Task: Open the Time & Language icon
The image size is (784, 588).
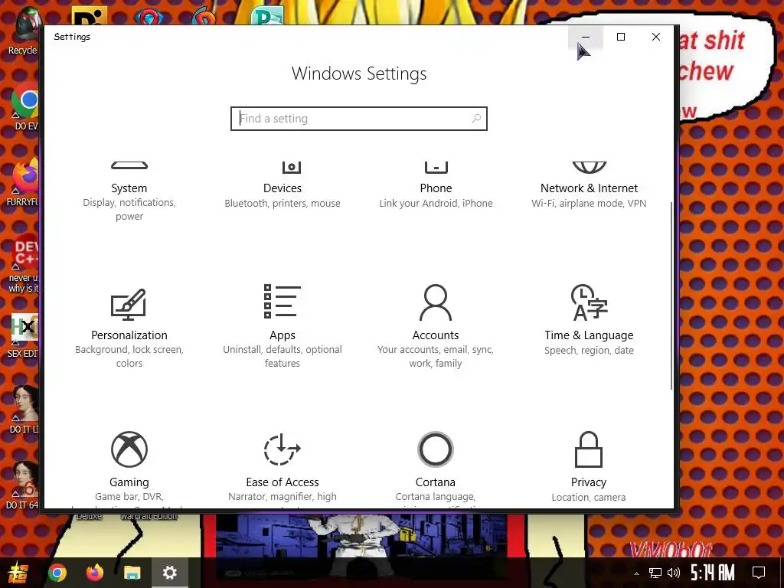Action: point(589,302)
